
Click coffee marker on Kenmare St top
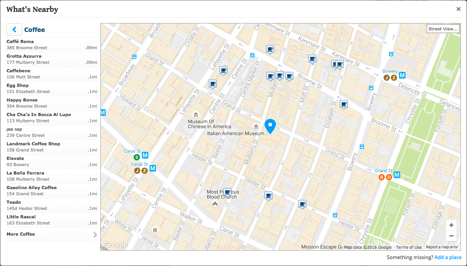(x=270, y=49)
